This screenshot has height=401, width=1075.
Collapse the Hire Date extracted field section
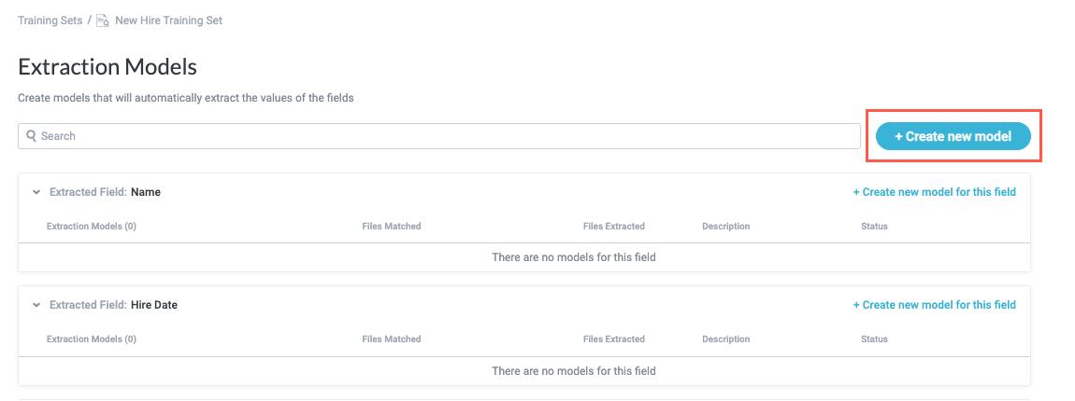36,305
